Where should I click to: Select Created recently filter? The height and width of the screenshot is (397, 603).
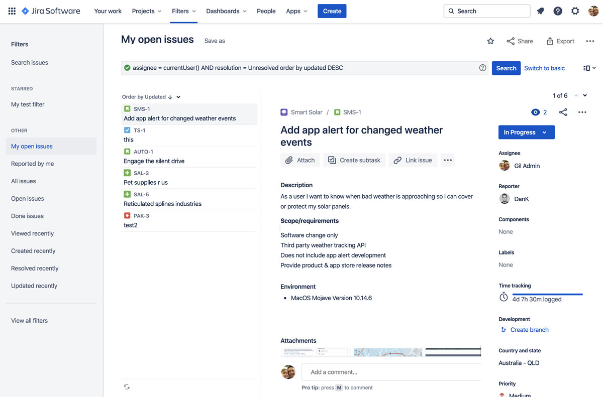point(33,251)
